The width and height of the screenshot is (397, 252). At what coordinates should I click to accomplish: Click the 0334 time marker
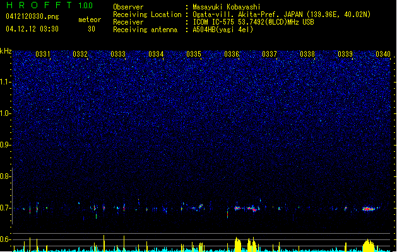coord(156,54)
